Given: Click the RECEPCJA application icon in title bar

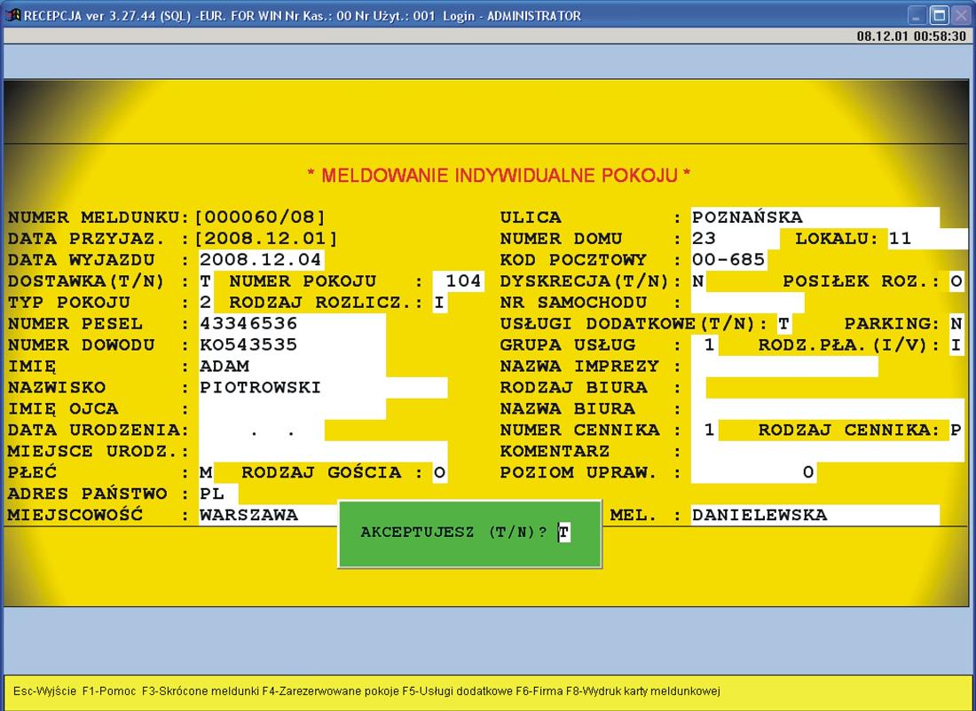Looking at the screenshot, I should click(12, 16).
